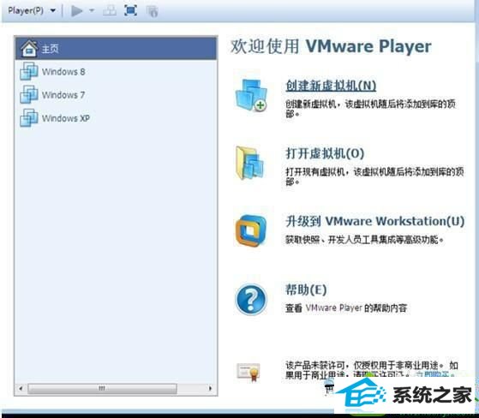Click the 该产品未获许可 license notice text
The width and height of the screenshot is (479, 418).
[x=371, y=370]
